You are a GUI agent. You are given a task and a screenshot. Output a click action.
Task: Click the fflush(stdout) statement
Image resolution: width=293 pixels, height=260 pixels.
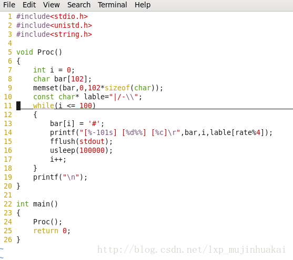coord(82,141)
